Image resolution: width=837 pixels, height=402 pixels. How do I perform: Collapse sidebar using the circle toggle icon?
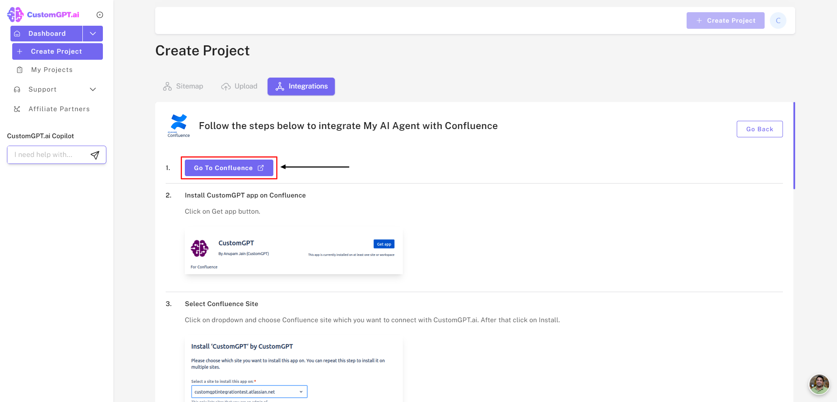click(x=100, y=15)
